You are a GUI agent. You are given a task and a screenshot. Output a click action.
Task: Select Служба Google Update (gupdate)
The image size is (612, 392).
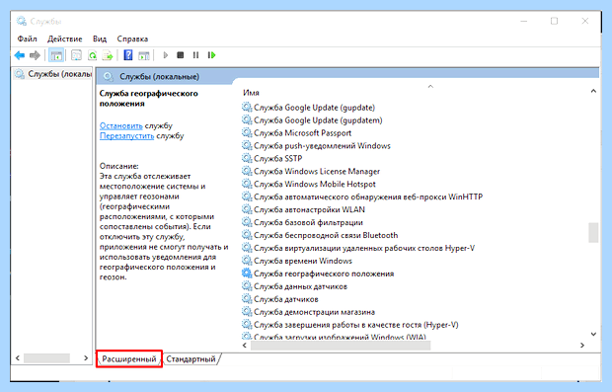pyautogui.click(x=308, y=108)
